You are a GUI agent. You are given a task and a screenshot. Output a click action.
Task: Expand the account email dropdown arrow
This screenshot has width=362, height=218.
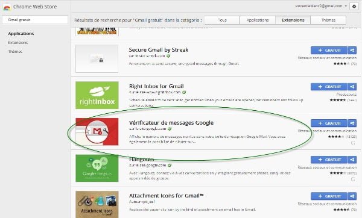coord(346,6)
